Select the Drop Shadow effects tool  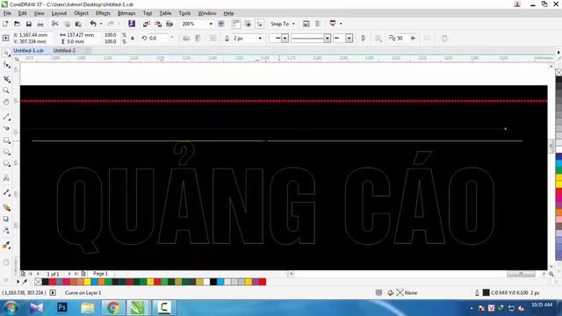tap(6, 219)
